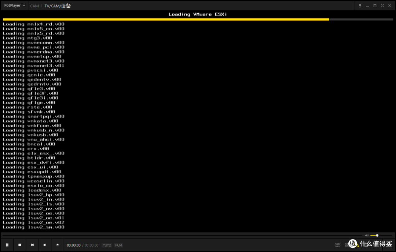Viewport: 396px width, 252px height.
Task: Click the elapsed time display 00:00:00
Action: (x=74, y=245)
